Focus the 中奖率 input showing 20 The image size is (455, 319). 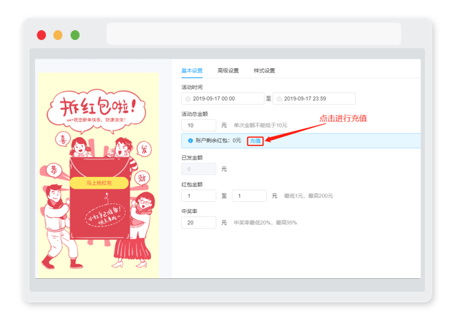(x=199, y=223)
